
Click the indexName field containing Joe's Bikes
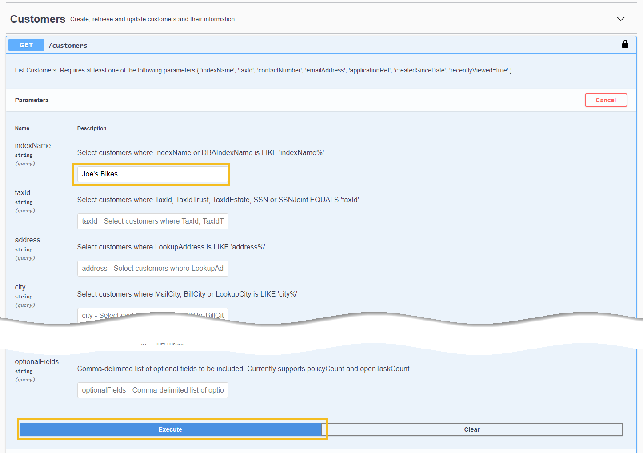pos(152,174)
